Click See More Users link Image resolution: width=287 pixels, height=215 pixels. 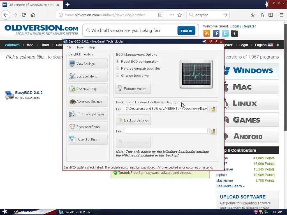point(230,186)
